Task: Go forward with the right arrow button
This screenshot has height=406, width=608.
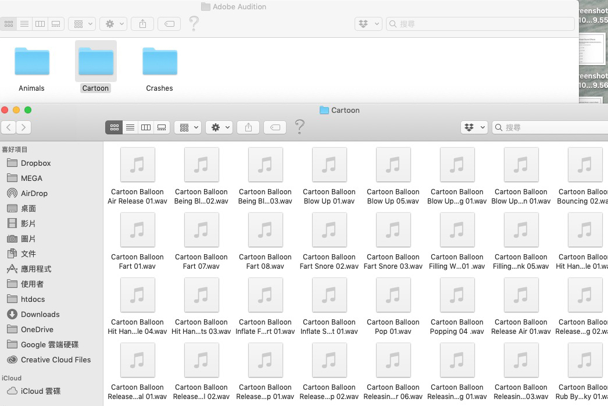Action: point(23,127)
